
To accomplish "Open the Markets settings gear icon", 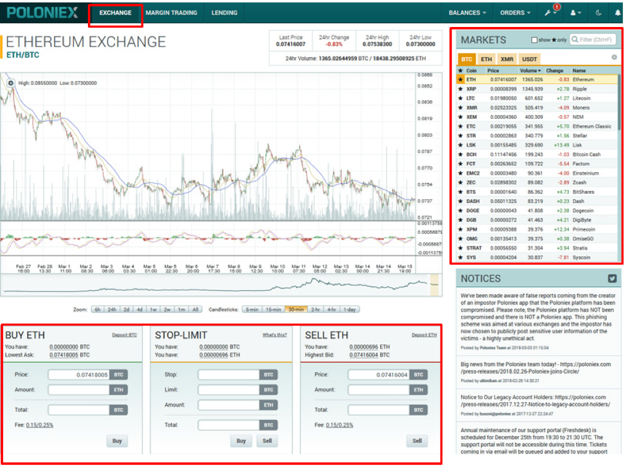I will point(614,57).
